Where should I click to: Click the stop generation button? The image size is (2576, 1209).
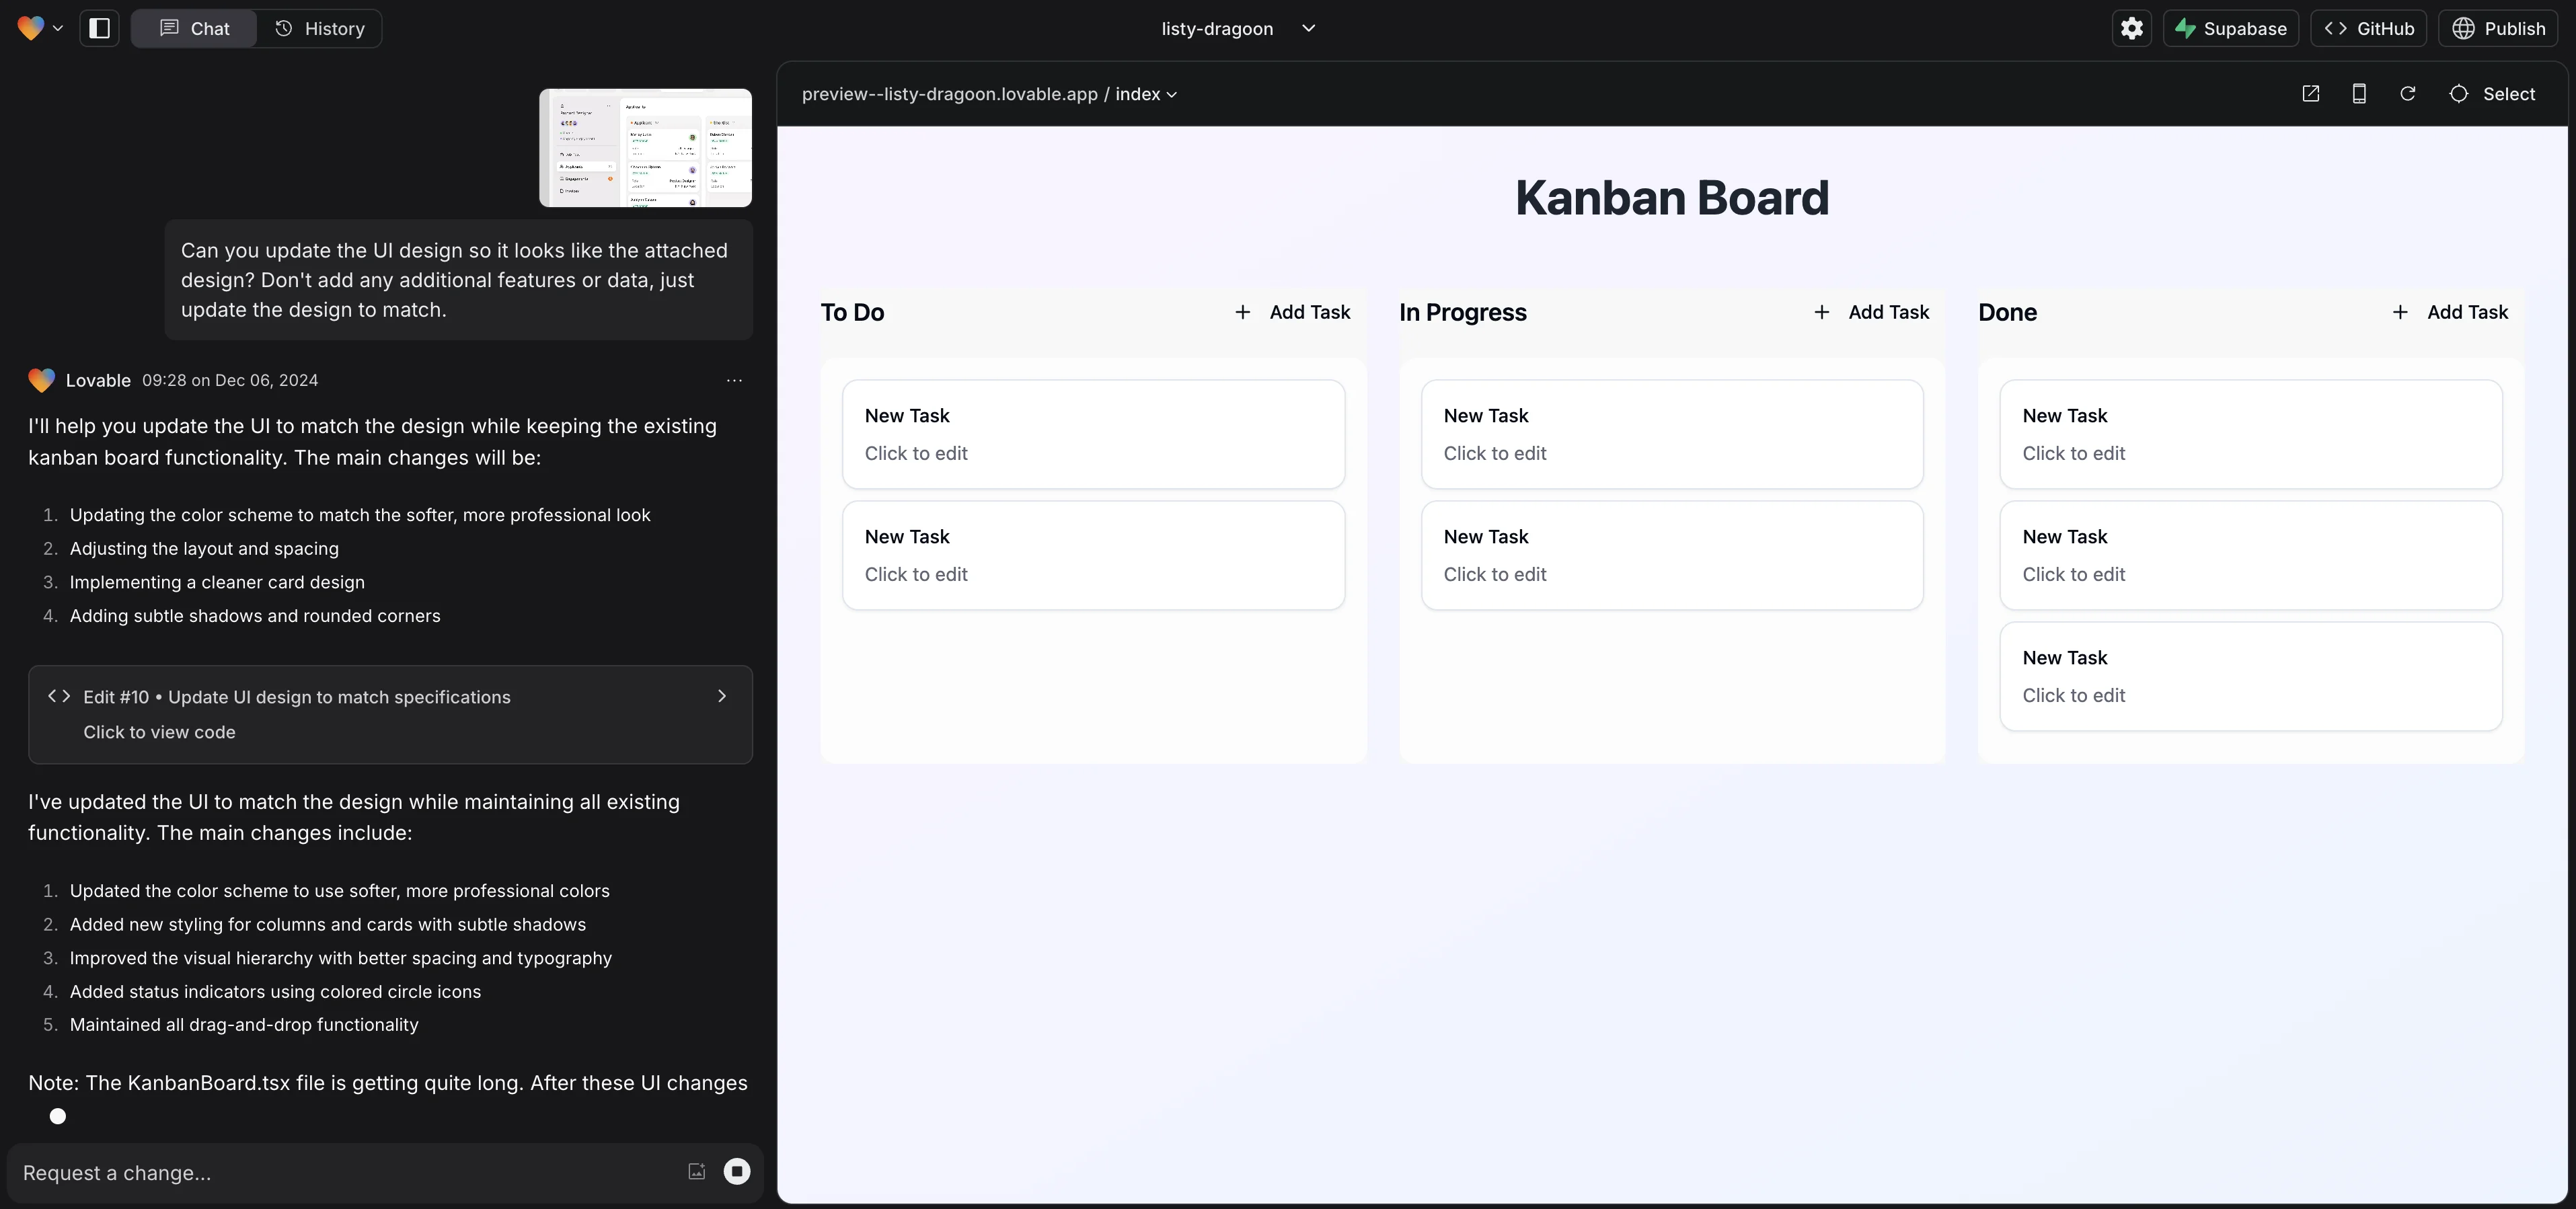coord(736,1171)
